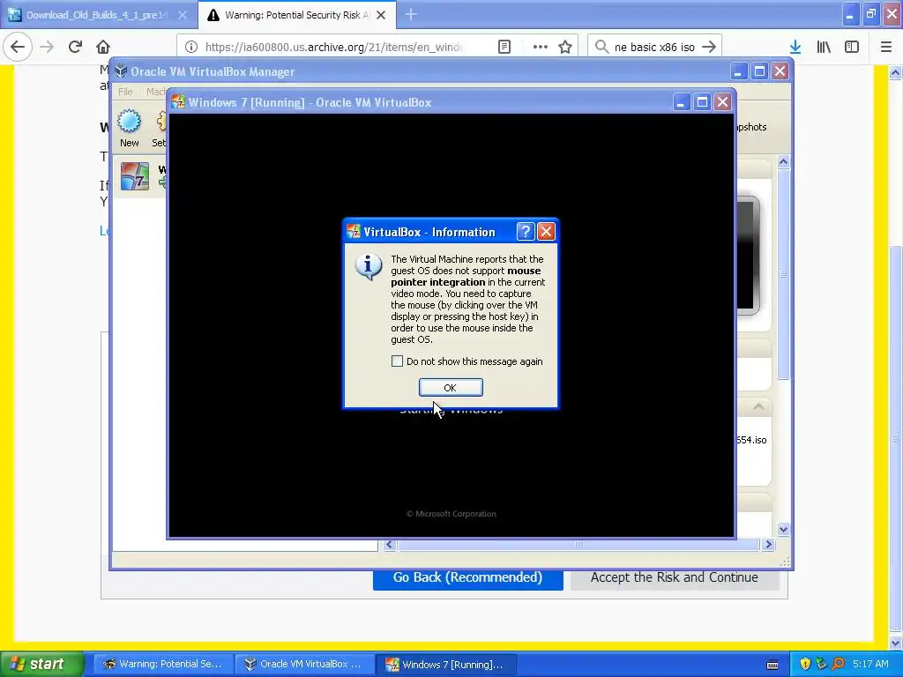Switch to Firefox Warning taskbar button
The width and height of the screenshot is (903, 677).
tap(163, 664)
